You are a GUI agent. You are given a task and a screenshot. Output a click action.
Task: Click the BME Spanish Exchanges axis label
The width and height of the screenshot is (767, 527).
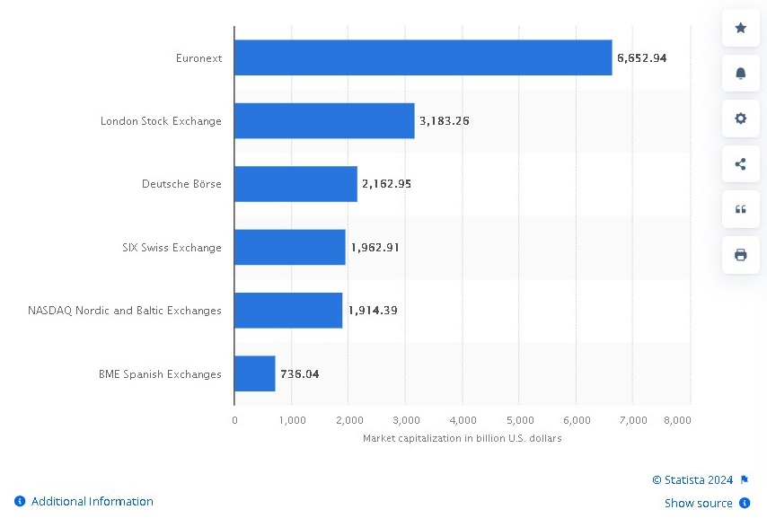pyautogui.click(x=160, y=374)
